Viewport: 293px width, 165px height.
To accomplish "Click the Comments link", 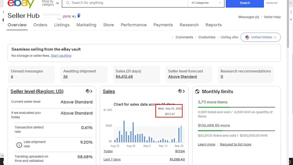I will [184, 37].
